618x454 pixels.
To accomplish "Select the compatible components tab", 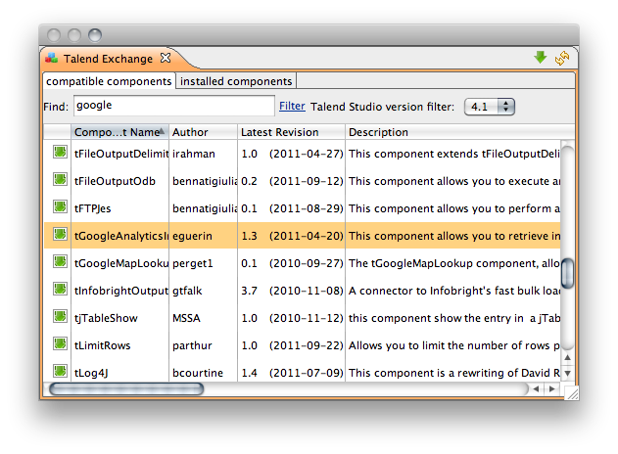I will click(109, 81).
